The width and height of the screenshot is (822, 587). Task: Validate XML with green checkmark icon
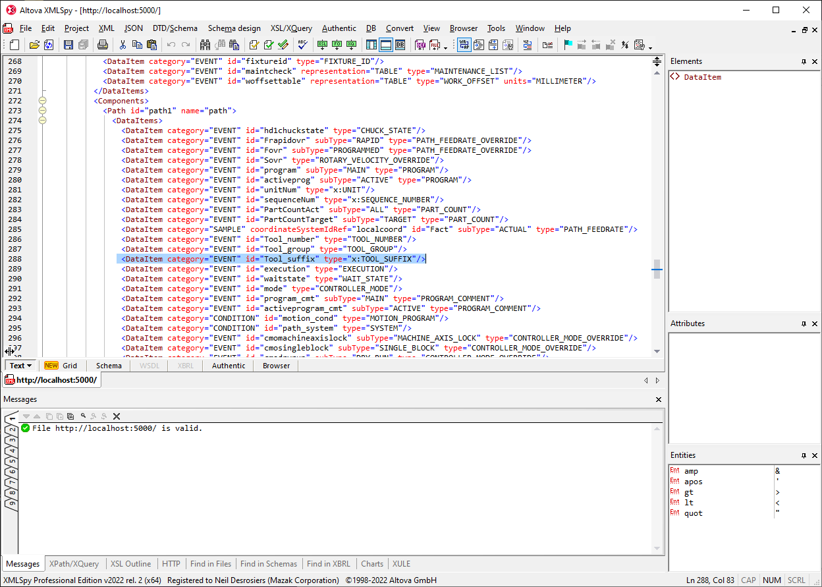coord(268,45)
